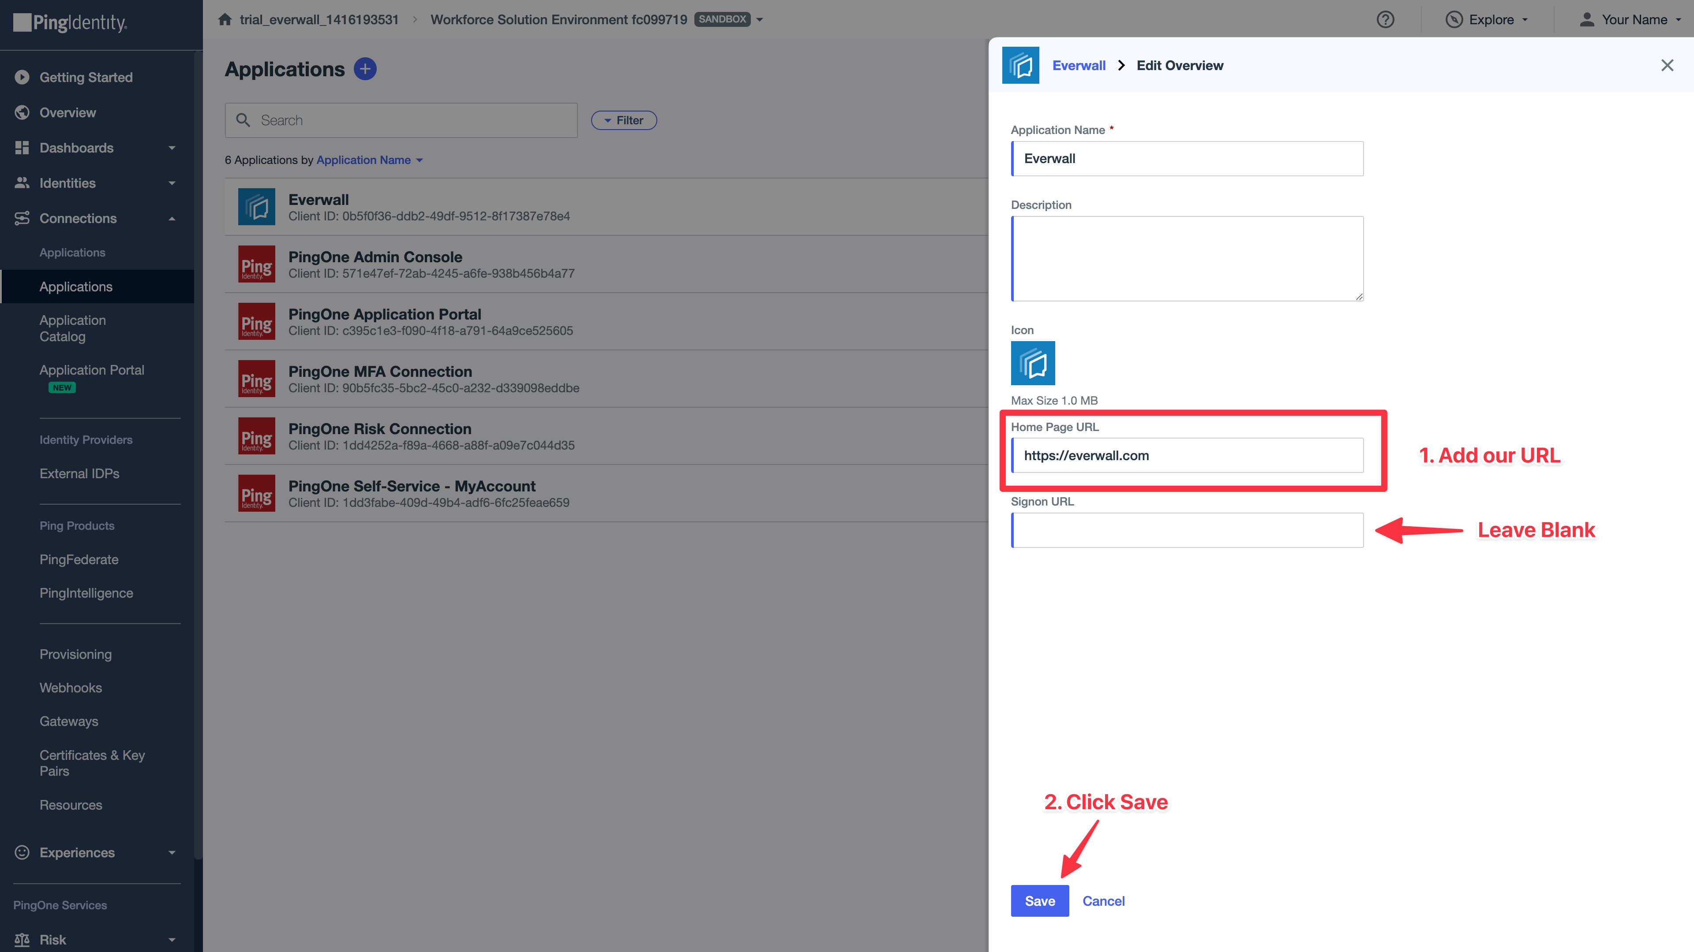This screenshot has height=952, width=1694.
Task: Click the add application plus icon
Action: (365, 69)
